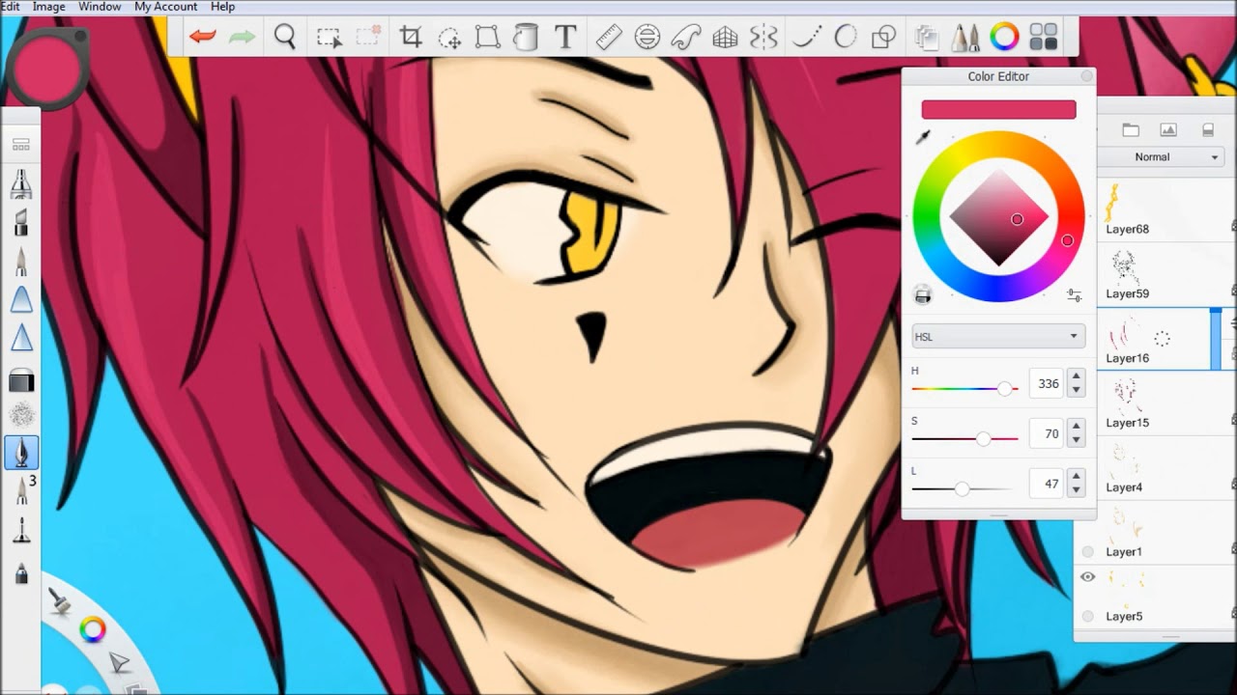
Task: Click the L lightness slider handle
Action: tap(962, 489)
